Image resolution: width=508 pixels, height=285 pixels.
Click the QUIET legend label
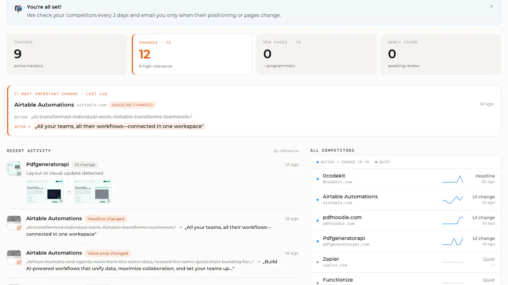point(383,162)
